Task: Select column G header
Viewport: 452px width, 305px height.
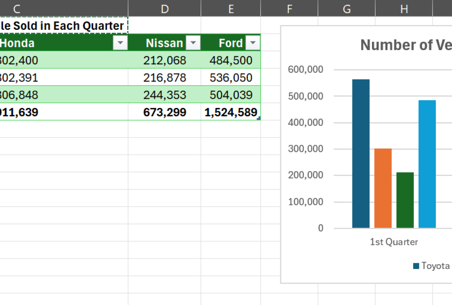Action: tap(346, 8)
